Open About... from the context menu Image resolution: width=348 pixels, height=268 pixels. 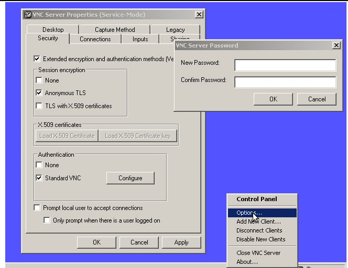click(262, 262)
